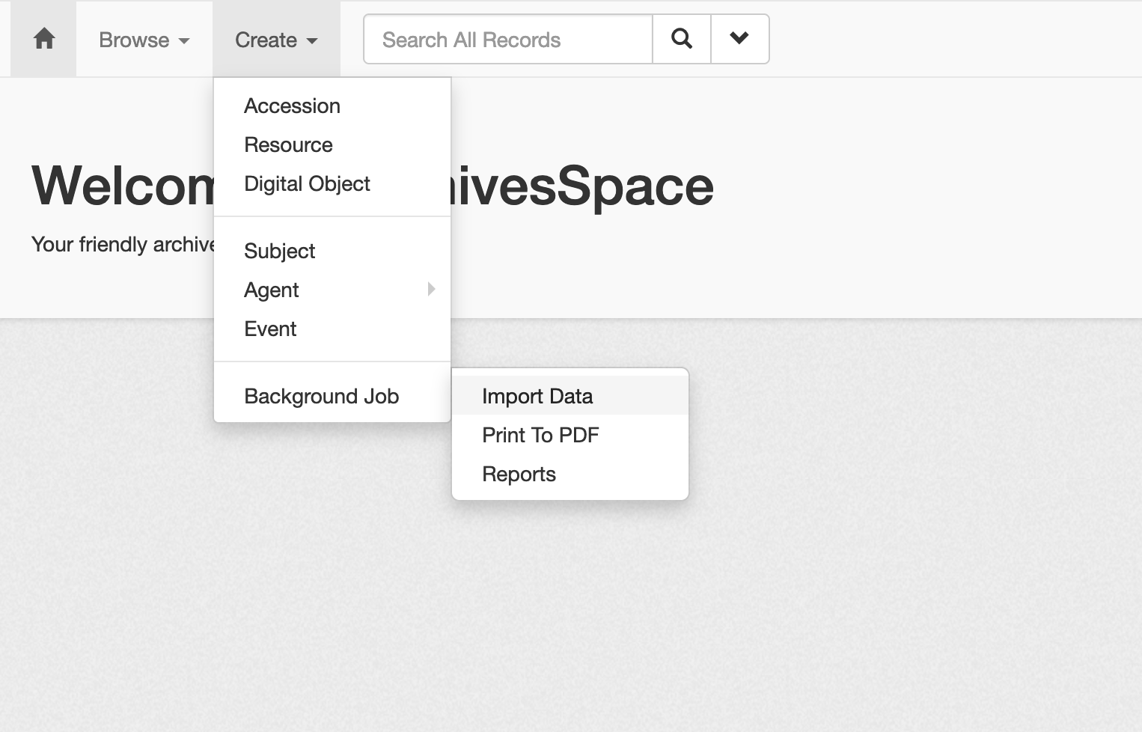The width and height of the screenshot is (1142, 732).
Task: Open the advanced search chevron next to search
Action: pyautogui.click(x=739, y=38)
